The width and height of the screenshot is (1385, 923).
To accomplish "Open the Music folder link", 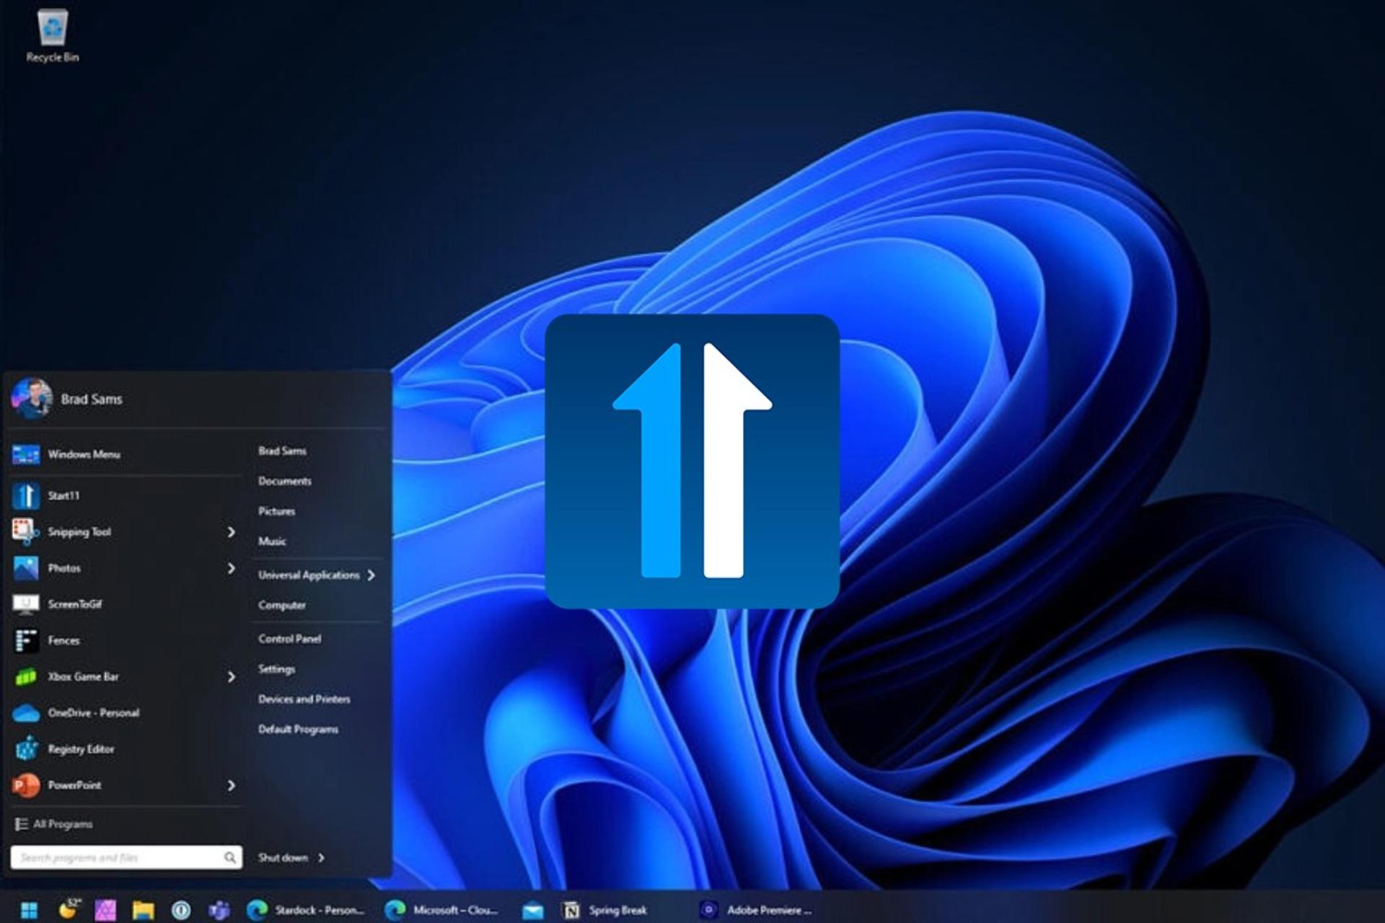I will click(x=272, y=542).
